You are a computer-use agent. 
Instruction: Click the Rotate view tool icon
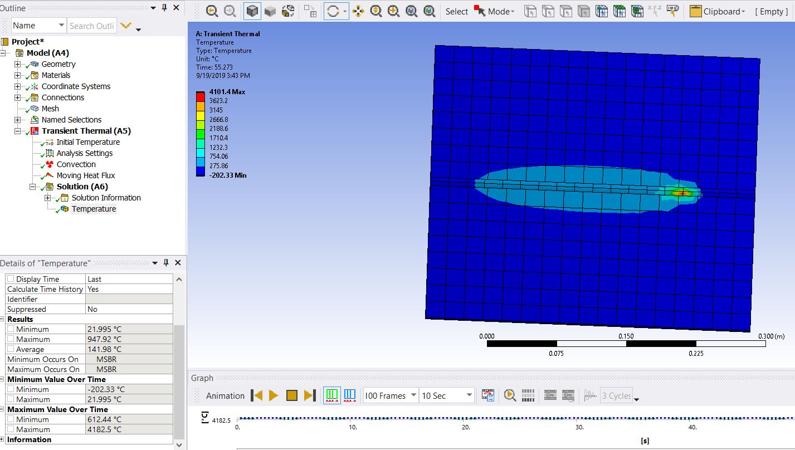[x=333, y=11]
